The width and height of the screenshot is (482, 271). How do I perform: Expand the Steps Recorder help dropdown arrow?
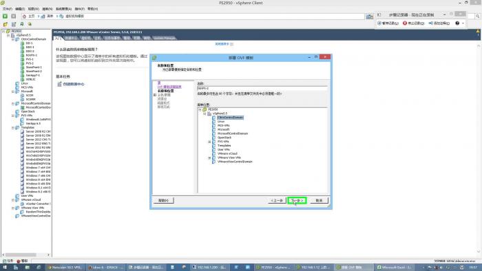(463, 23)
